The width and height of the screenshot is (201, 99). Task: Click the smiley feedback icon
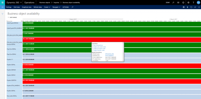point(183,2)
